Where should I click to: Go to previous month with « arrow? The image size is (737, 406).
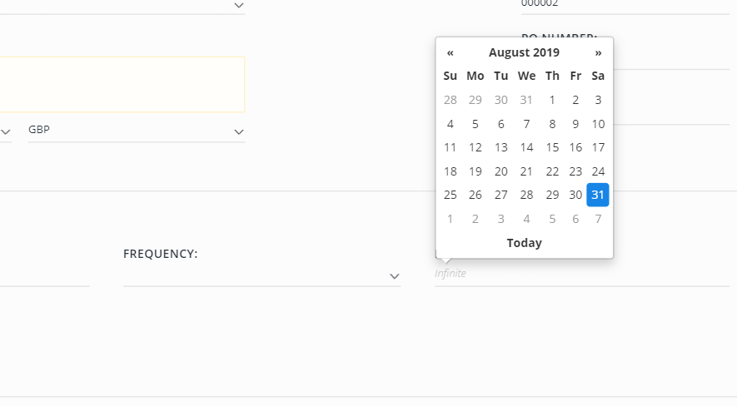pyautogui.click(x=451, y=52)
